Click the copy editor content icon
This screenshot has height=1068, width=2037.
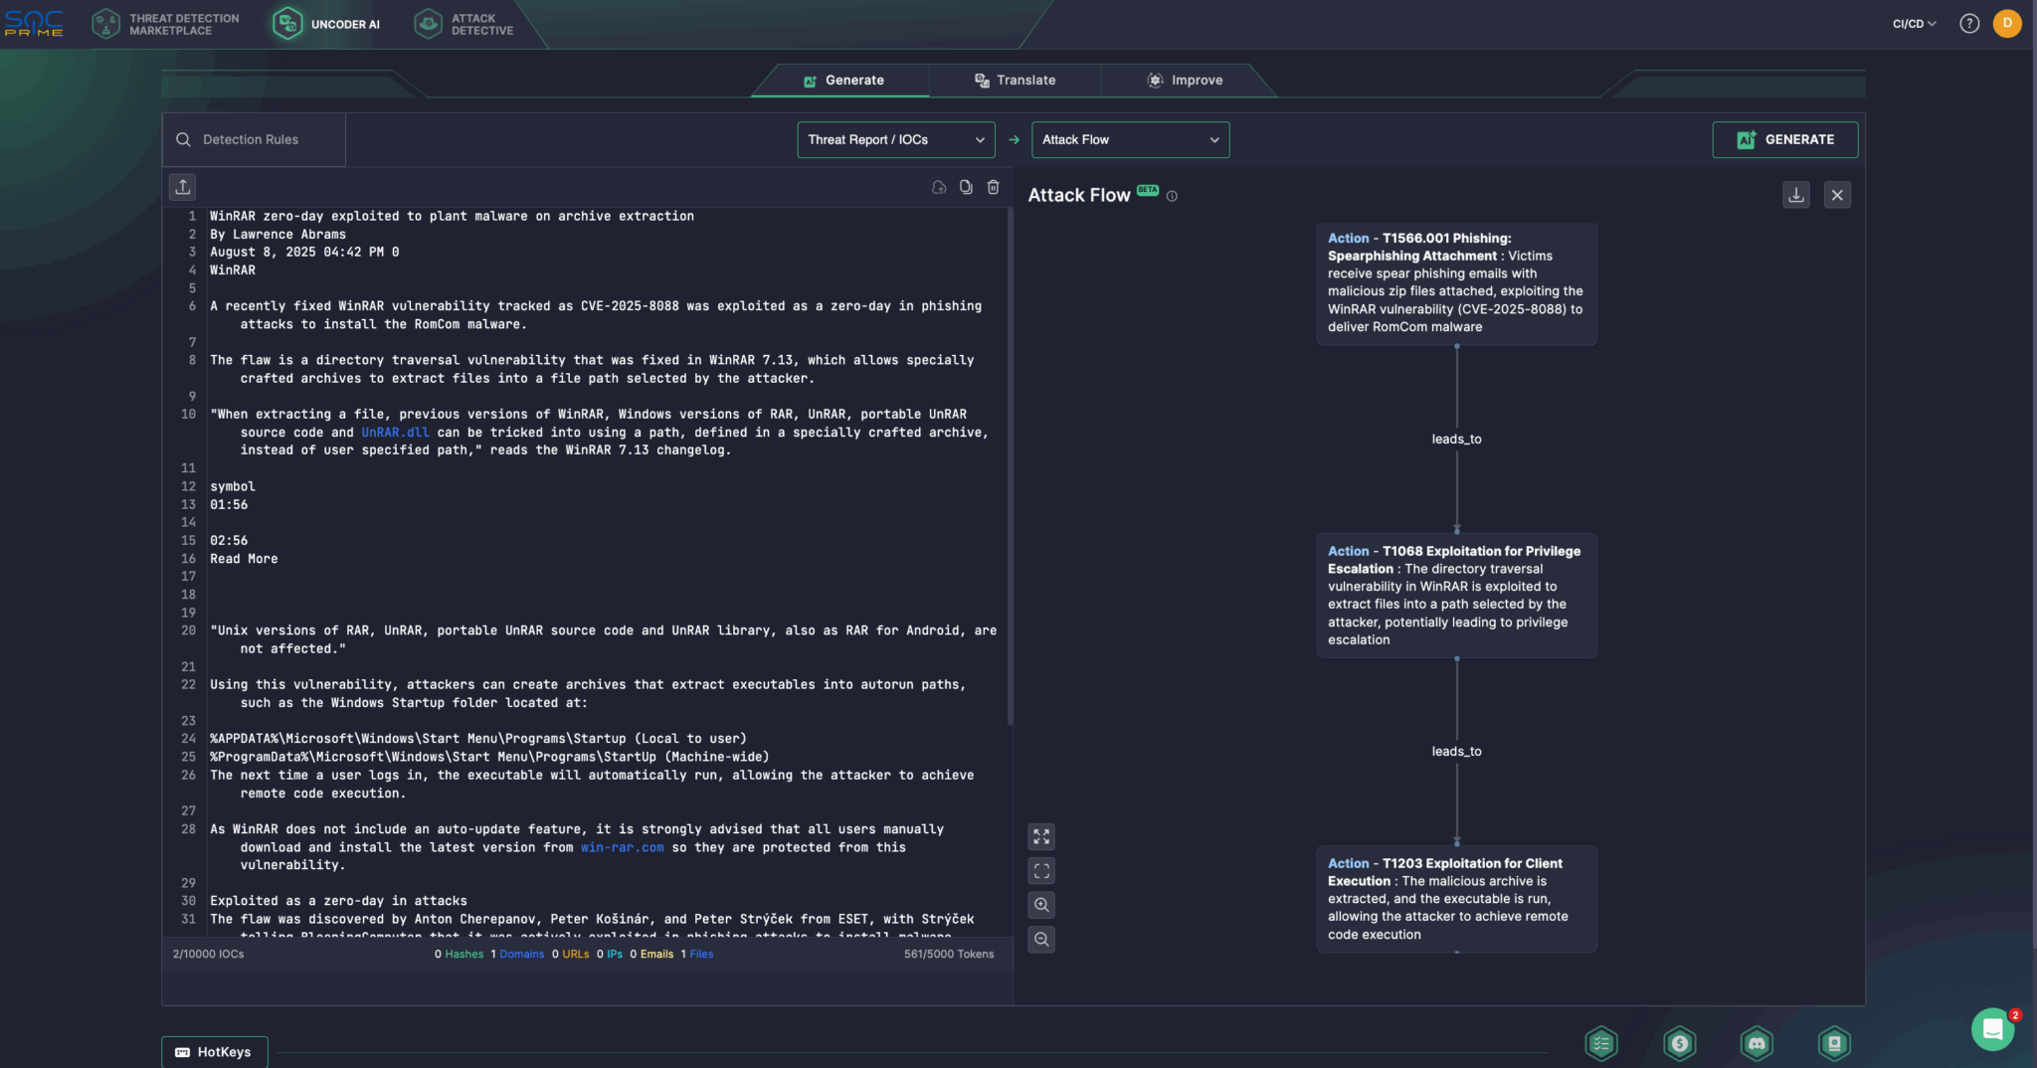[966, 187]
